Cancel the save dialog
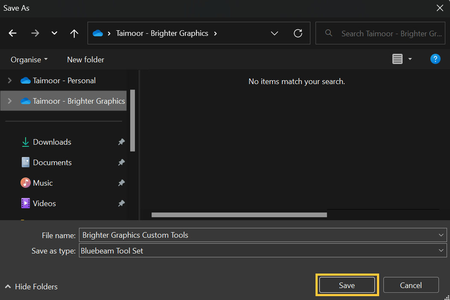Screen dimensions: 450x300 pos(410,285)
